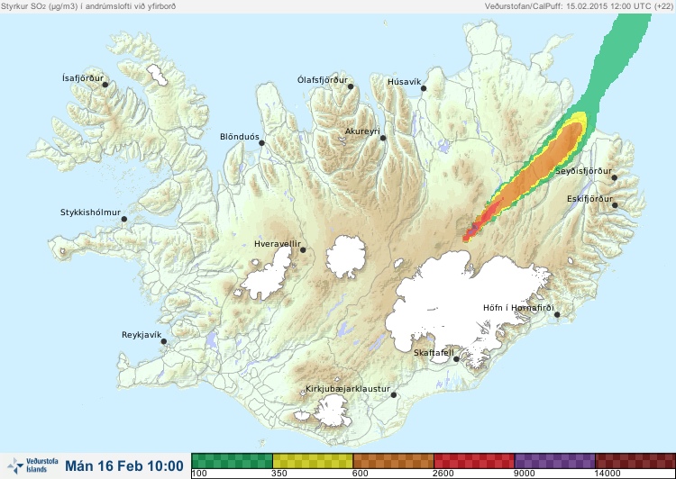
Task: Click the 'Mán 16 Feb 10:00' timestamp
Action: 124,466
